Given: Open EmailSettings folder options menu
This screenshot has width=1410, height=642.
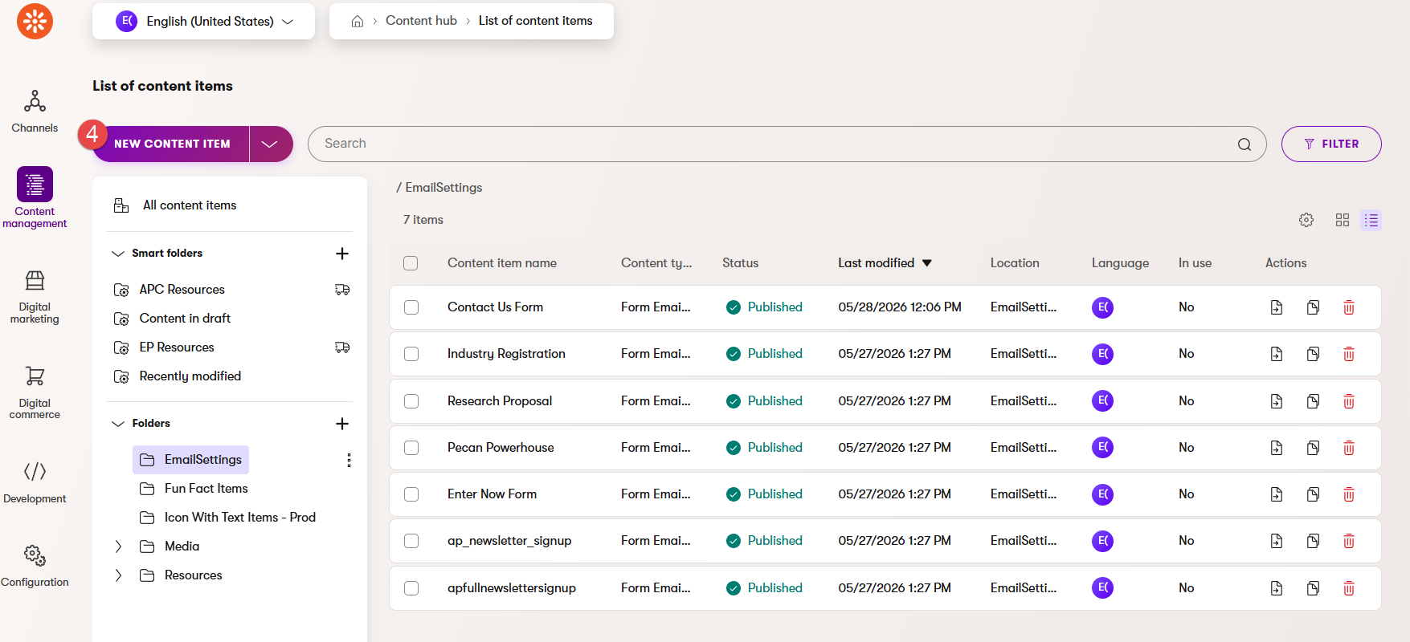Looking at the screenshot, I should pyautogui.click(x=349, y=460).
